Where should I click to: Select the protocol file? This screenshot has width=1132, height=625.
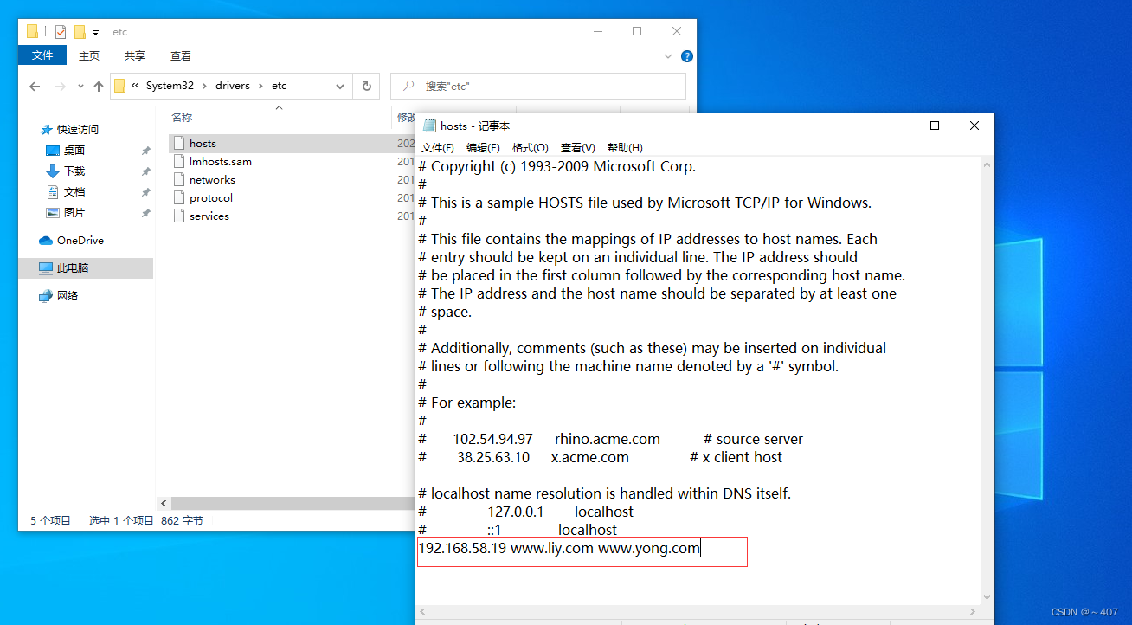pos(211,198)
